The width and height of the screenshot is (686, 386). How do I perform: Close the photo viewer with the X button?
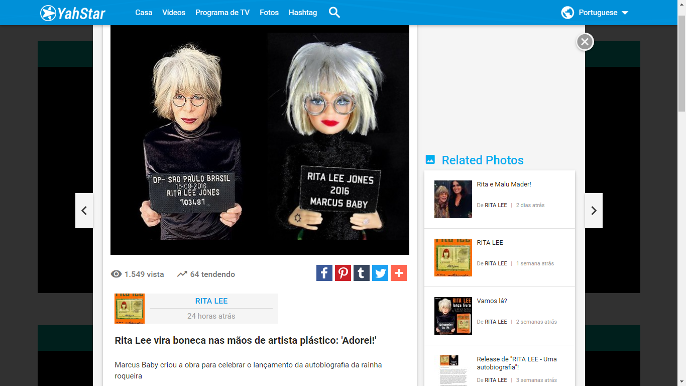pyautogui.click(x=584, y=42)
